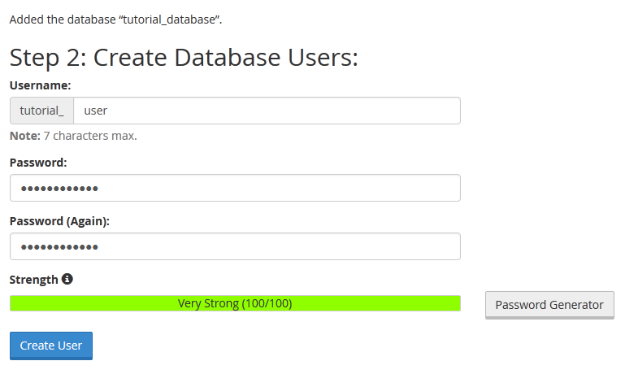Click the 'Strength' label text
Viewport: 625px width, 374px height.
(34, 280)
